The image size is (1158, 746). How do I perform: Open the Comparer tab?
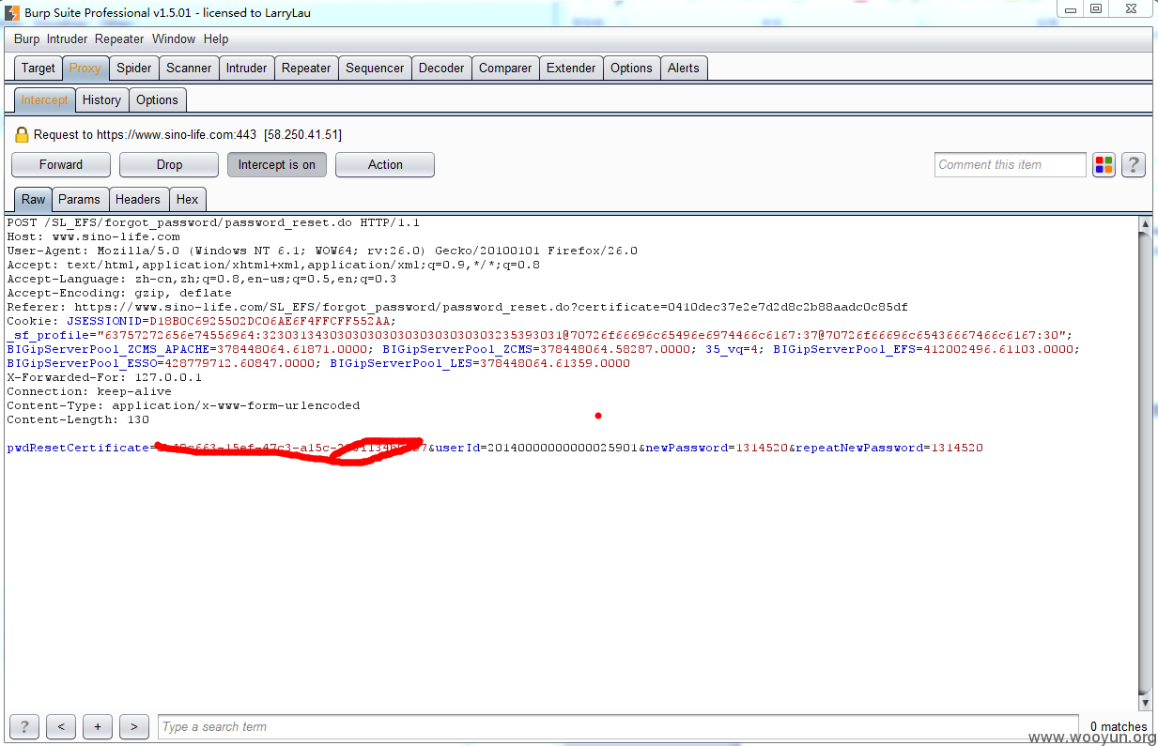point(505,68)
